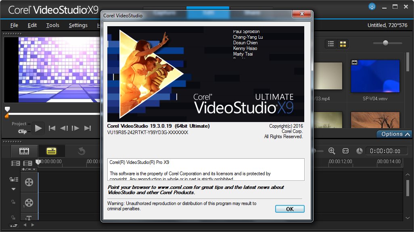Expand the Options panel
This screenshot has height=232, width=414.
click(x=395, y=134)
